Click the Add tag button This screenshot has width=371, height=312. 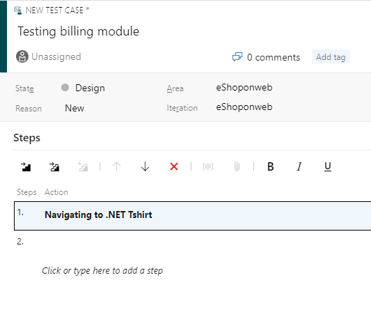pos(331,57)
